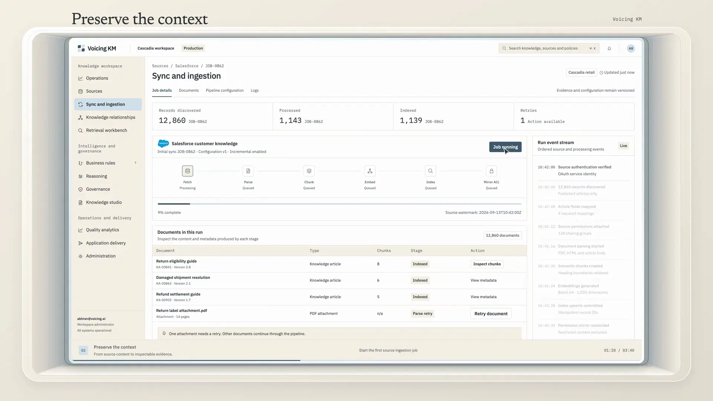
Task: Click the Embed stage icon
Action: click(x=370, y=171)
